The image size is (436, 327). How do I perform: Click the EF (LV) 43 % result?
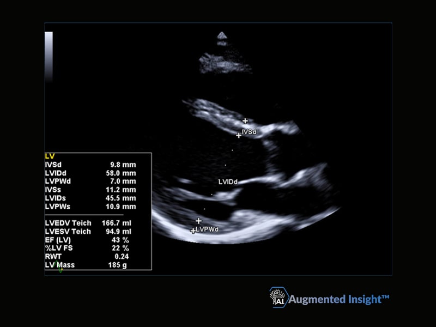click(x=87, y=240)
